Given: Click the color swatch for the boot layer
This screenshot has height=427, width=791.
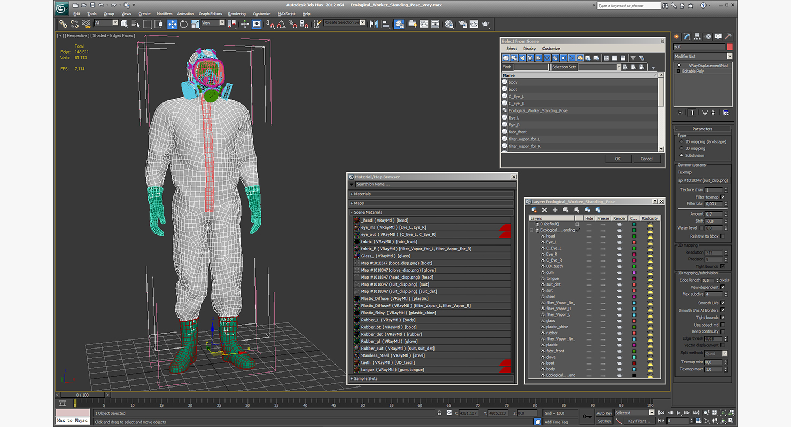Looking at the screenshot, I should [634, 363].
